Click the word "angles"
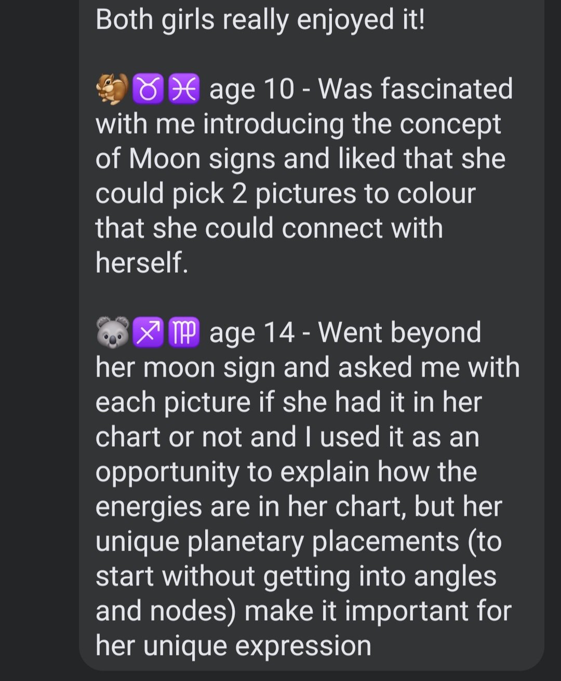 point(460,576)
